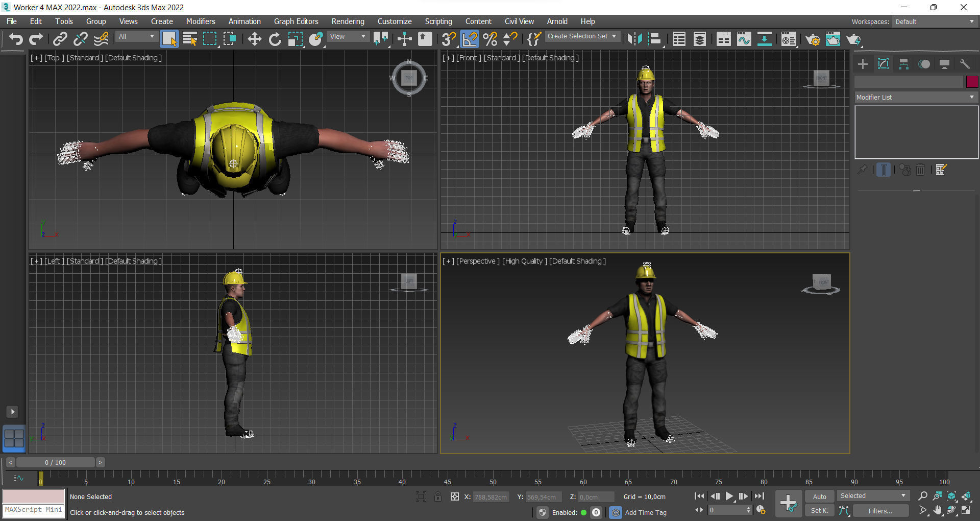Go to end of animation

tap(759, 496)
